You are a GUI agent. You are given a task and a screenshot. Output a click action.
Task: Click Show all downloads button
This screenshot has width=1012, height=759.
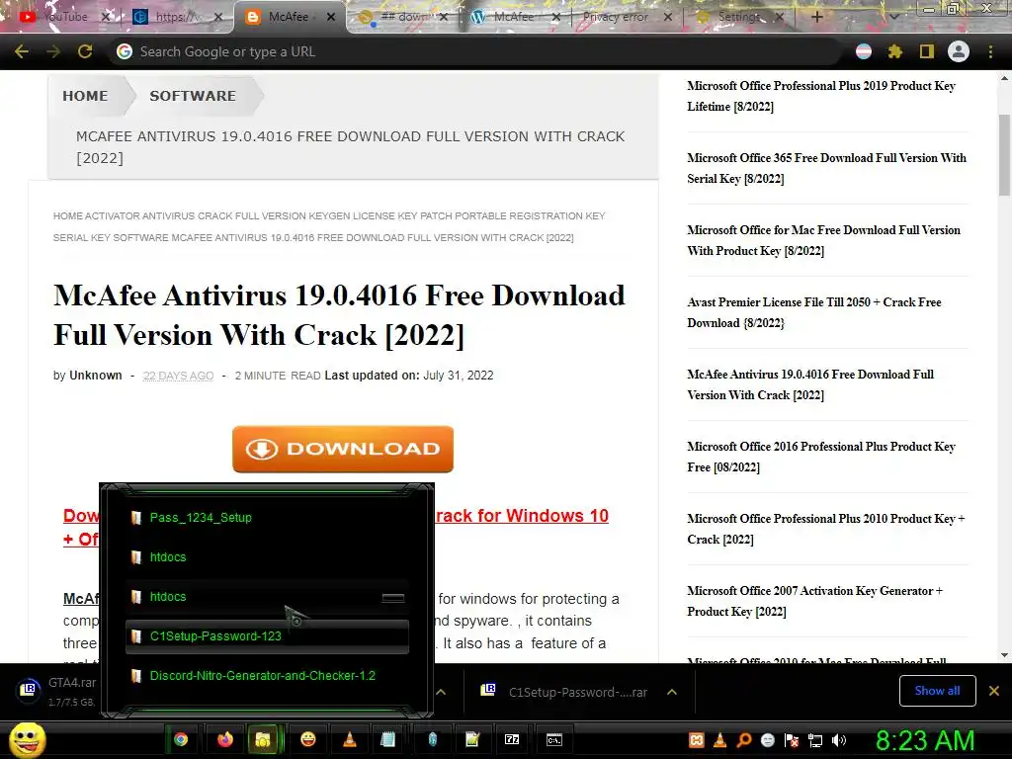937,691
